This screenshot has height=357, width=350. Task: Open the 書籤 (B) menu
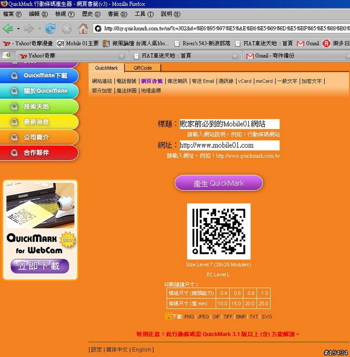[118, 14]
